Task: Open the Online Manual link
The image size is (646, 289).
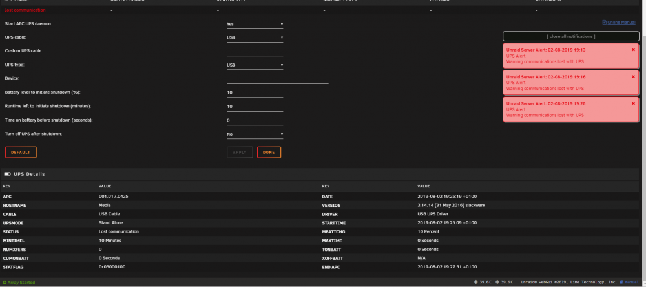Action: pos(621,22)
